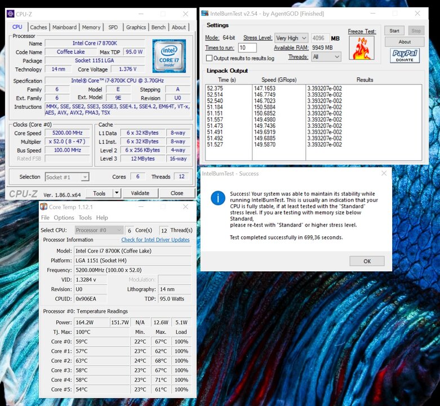Click the Core Voltage 1.376 V value
The image size is (440, 406).
point(128,69)
